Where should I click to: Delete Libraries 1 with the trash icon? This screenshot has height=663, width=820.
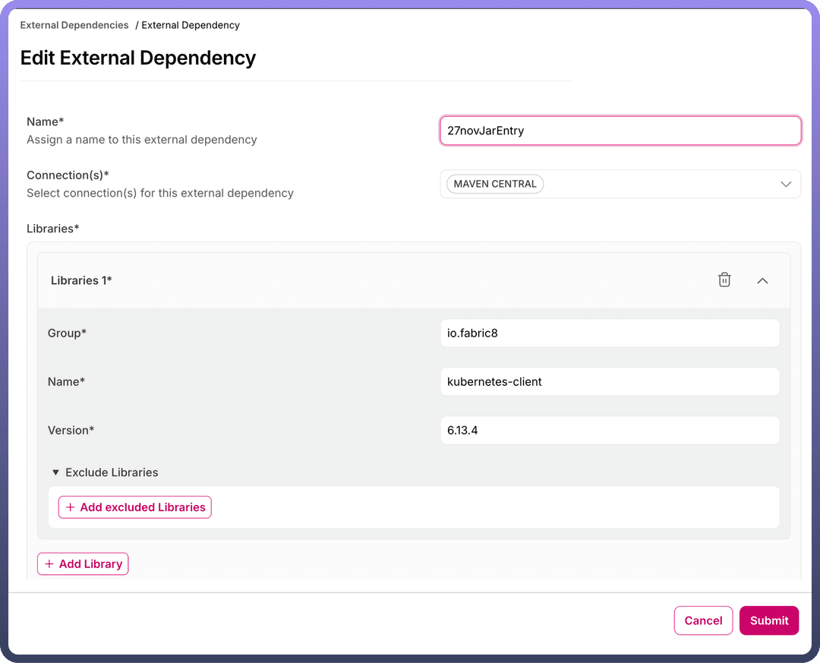point(724,280)
